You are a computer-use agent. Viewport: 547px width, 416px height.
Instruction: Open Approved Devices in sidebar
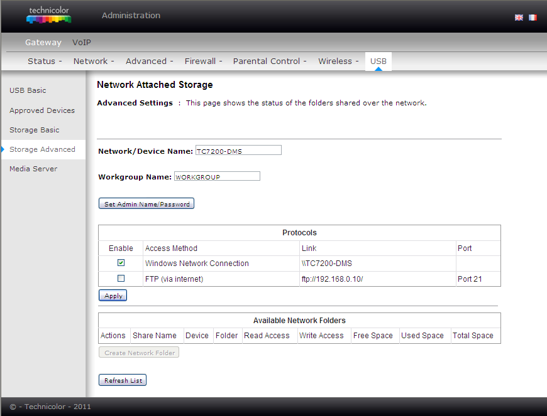tap(42, 110)
